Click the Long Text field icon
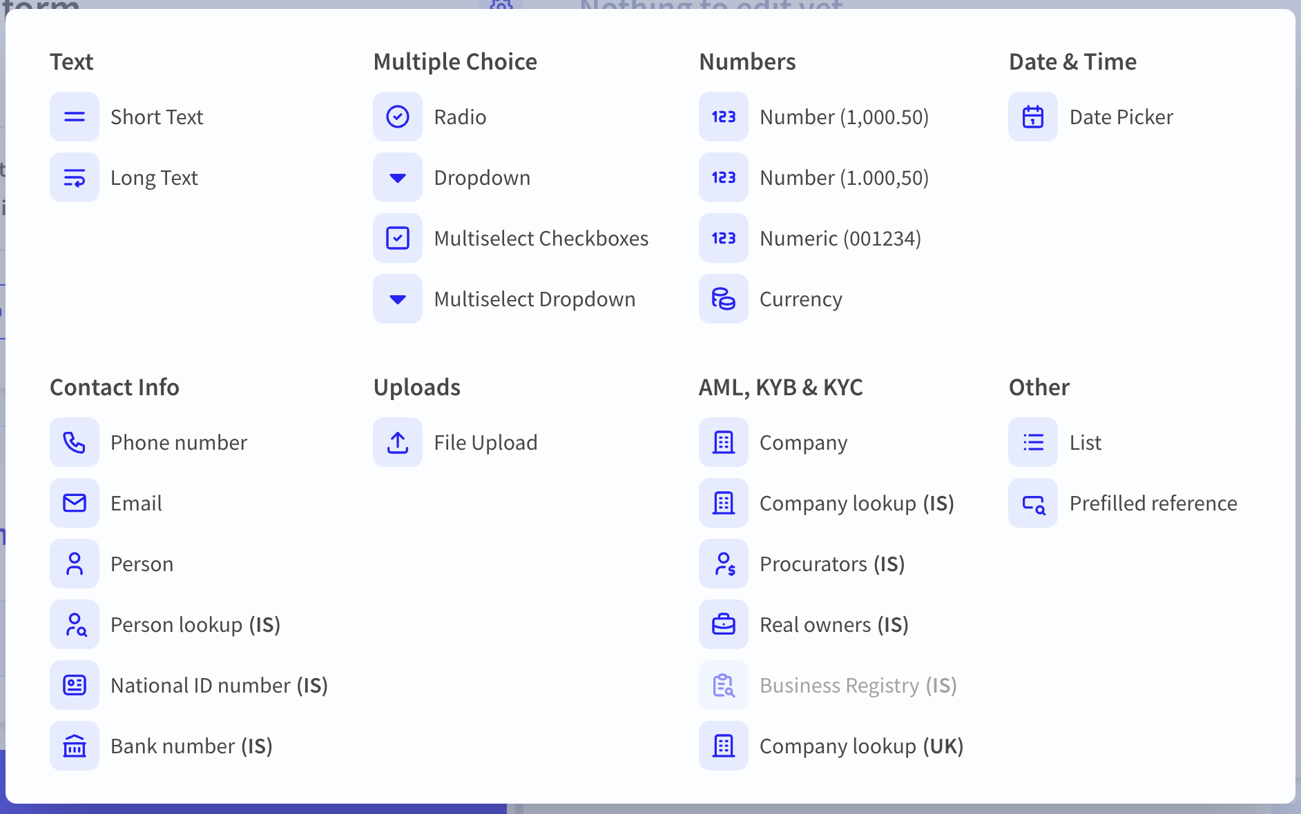The image size is (1301, 814). pyautogui.click(x=75, y=177)
